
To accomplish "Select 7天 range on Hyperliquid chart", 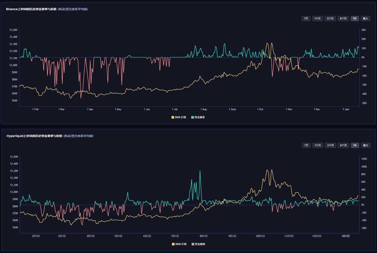I will (306, 145).
